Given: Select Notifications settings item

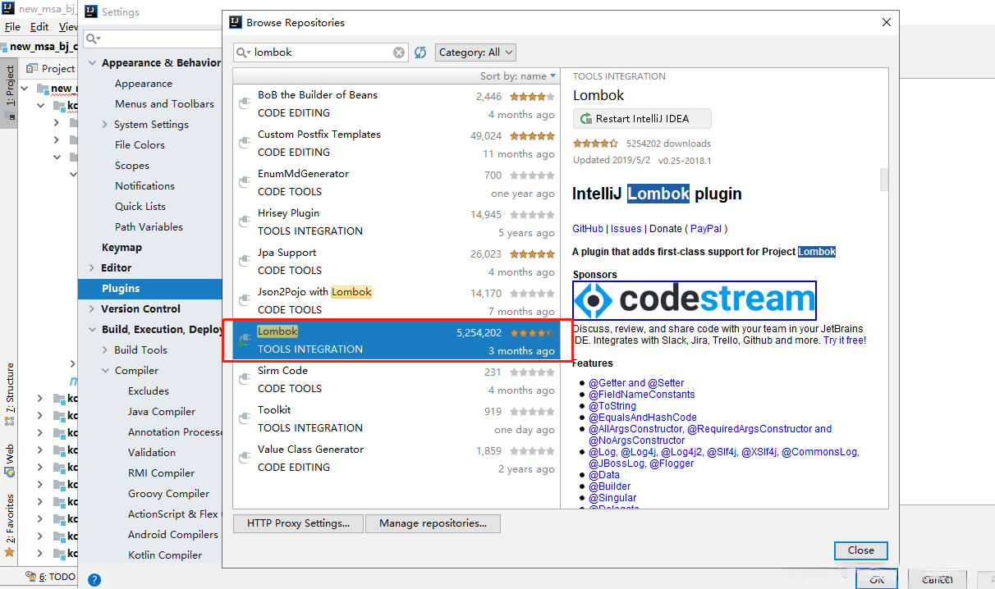Looking at the screenshot, I should pyautogui.click(x=144, y=186).
